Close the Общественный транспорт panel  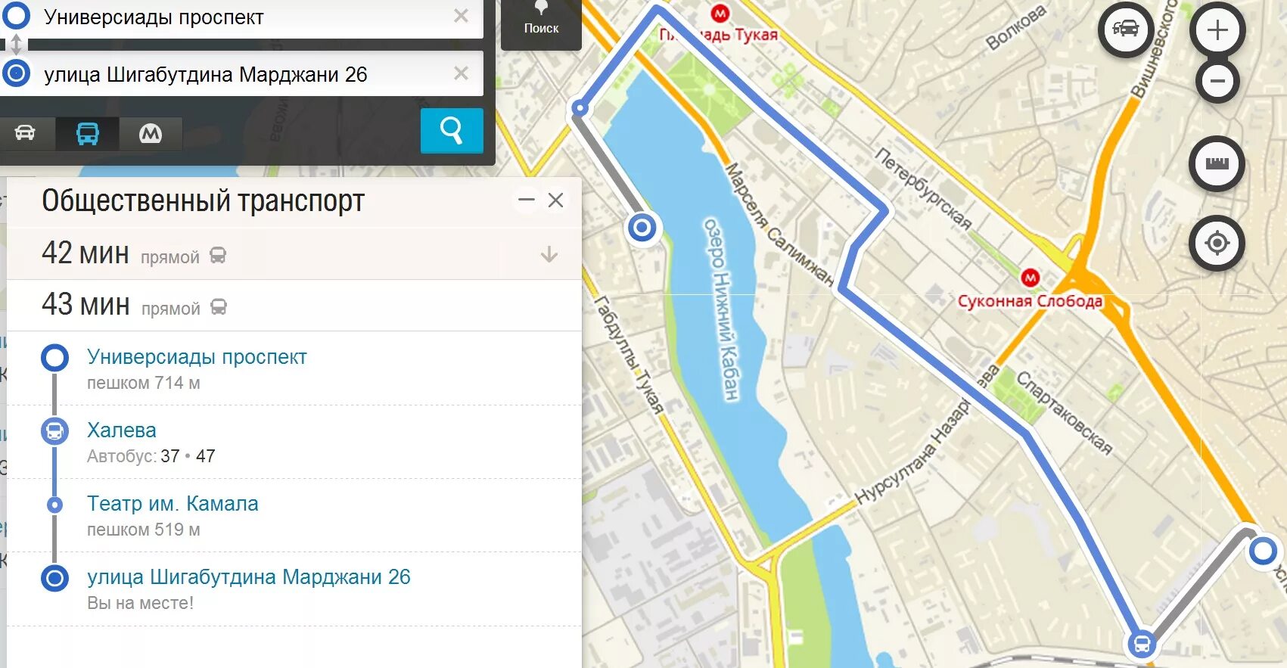(555, 200)
